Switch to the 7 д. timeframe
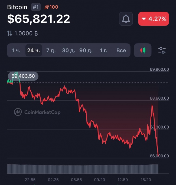Viewport: 176px width, 185px height. point(51,50)
